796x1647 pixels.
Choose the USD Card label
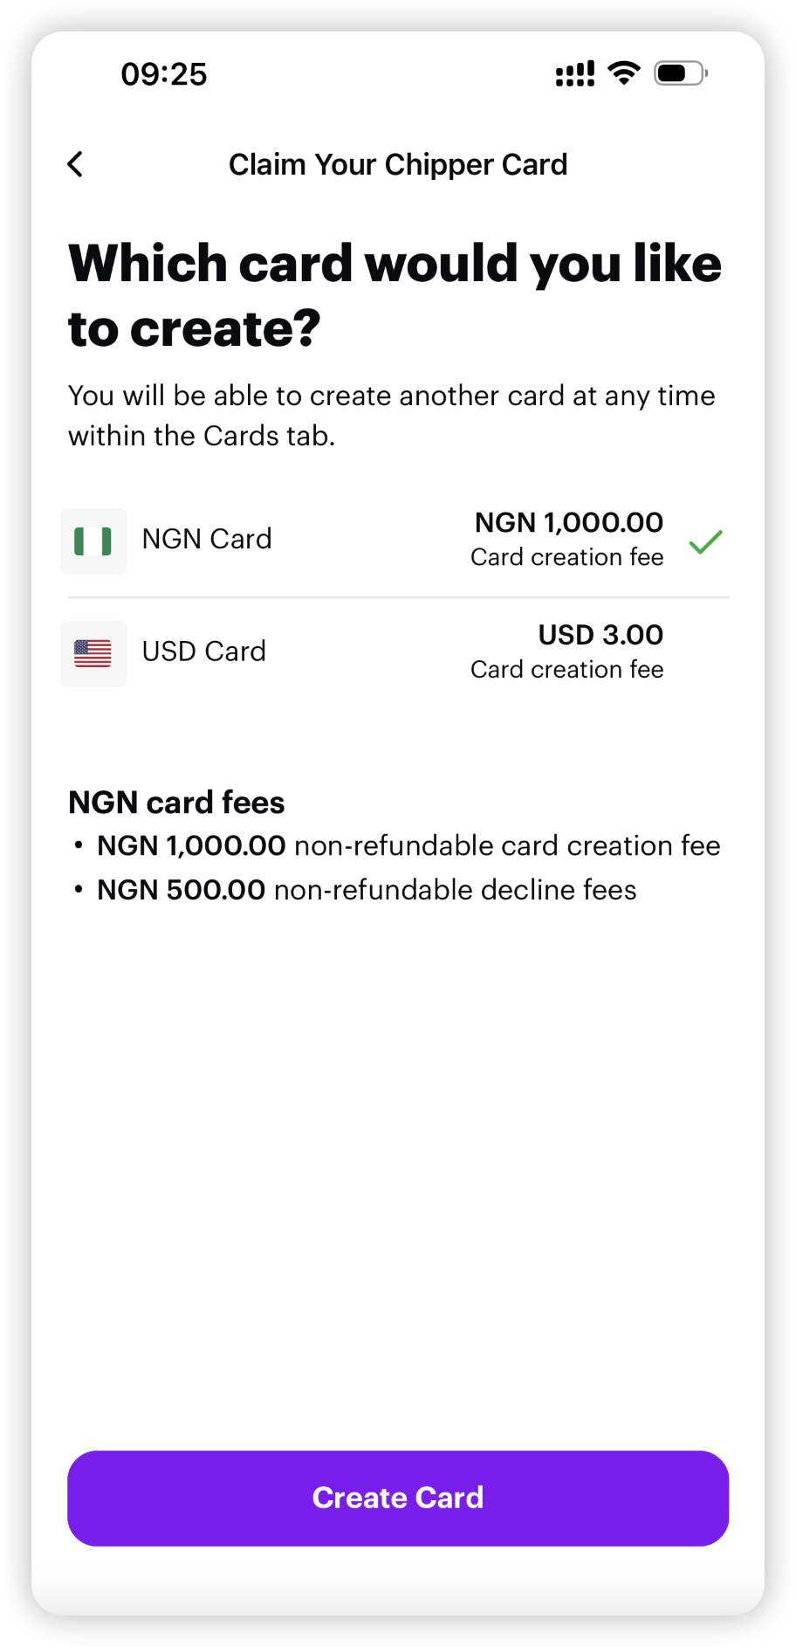204,651
